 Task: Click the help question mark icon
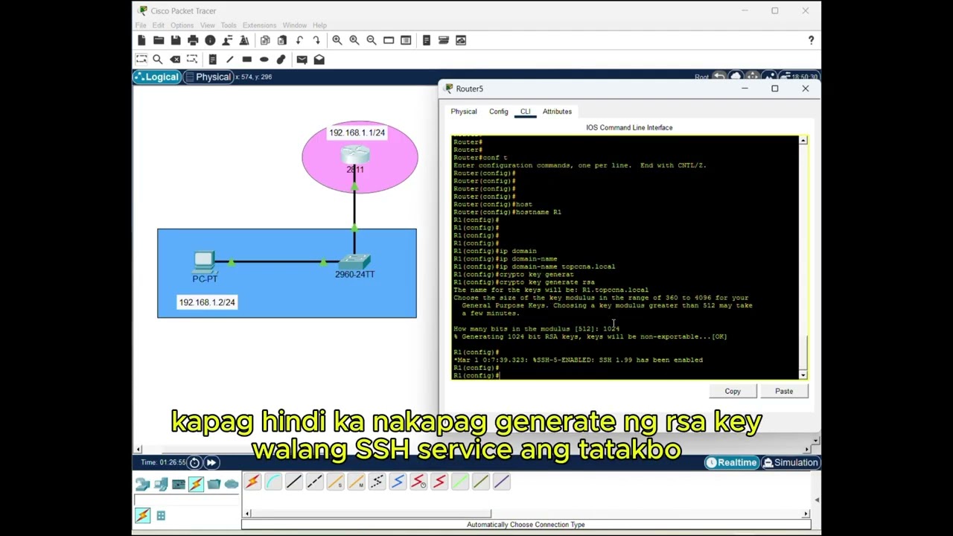(x=811, y=40)
